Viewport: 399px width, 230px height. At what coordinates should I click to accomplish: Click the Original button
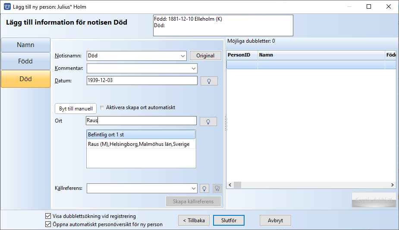click(x=205, y=56)
